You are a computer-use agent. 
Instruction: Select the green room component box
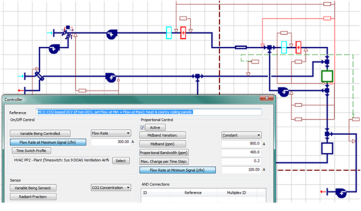coord(327,76)
